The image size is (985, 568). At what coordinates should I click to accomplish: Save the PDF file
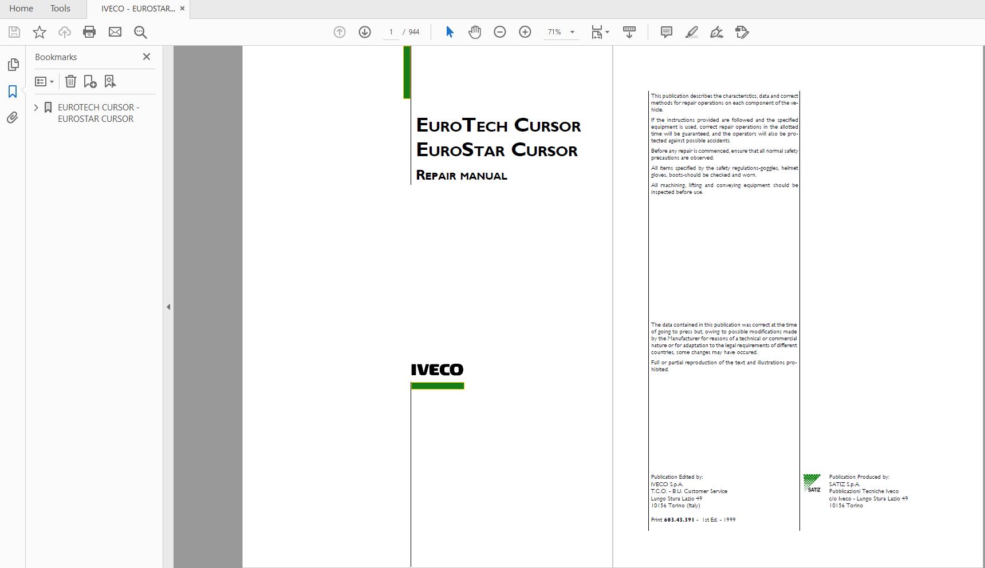click(13, 32)
